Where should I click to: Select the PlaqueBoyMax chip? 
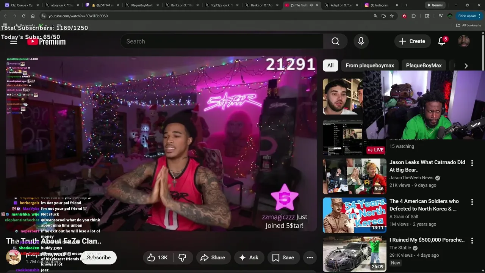(424, 66)
